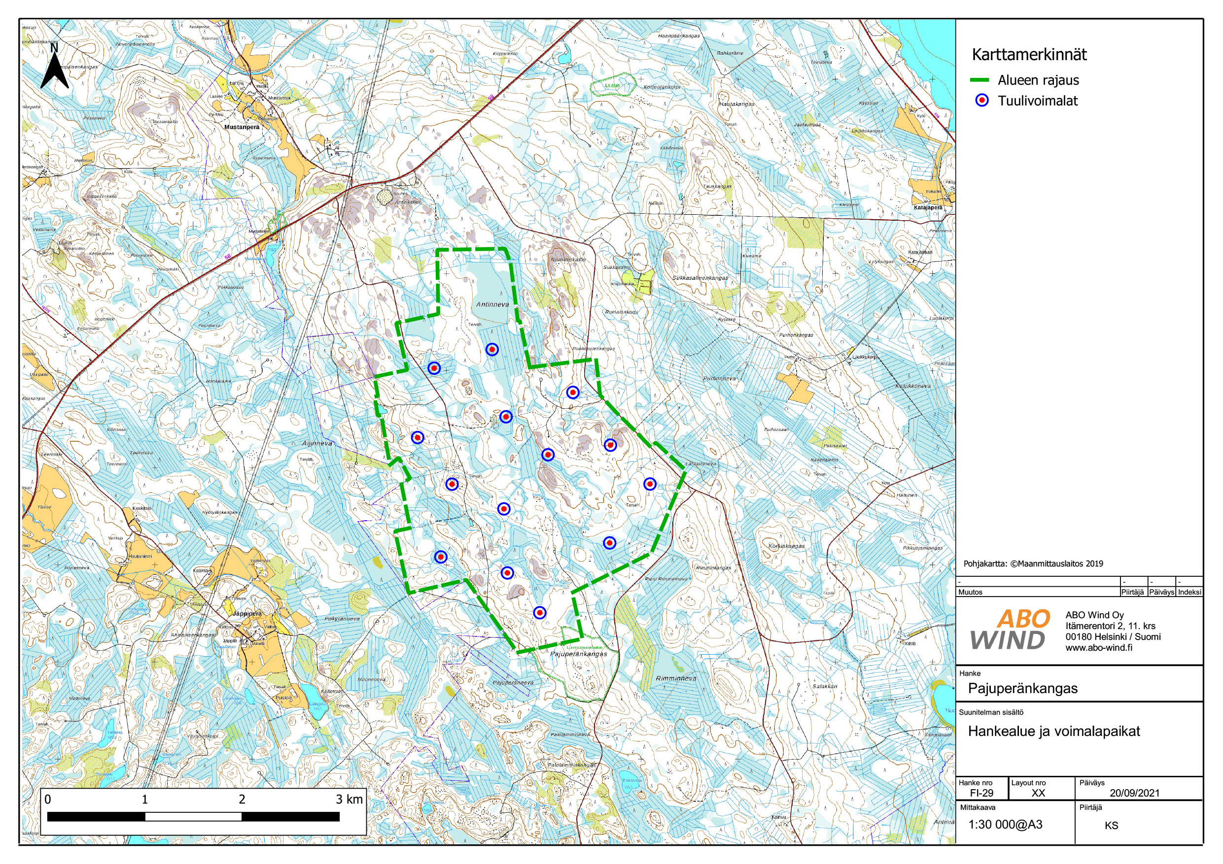The image size is (1223, 864).
Task: Click 'Hankealue ja voimalapaikat' plan content text
Action: 1053,731
